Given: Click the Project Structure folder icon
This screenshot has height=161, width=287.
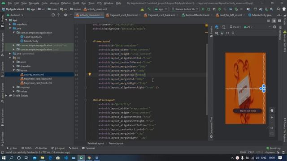Looking at the screenshot, I should click(248, 9).
